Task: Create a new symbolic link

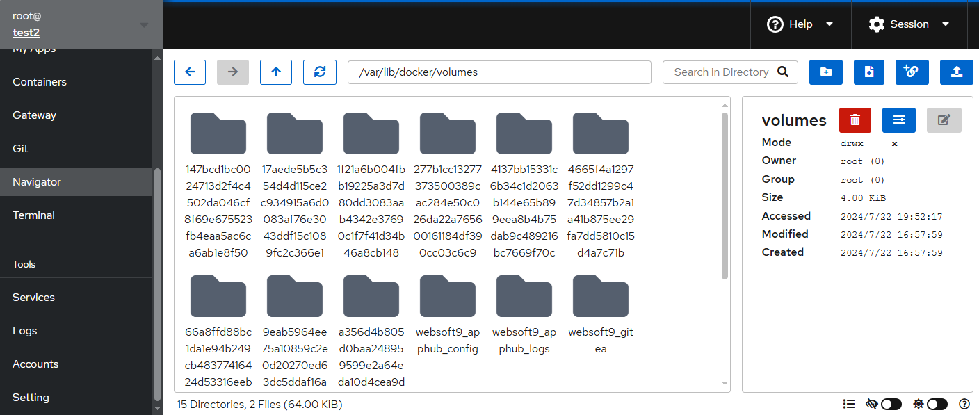Action: [912, 72]
